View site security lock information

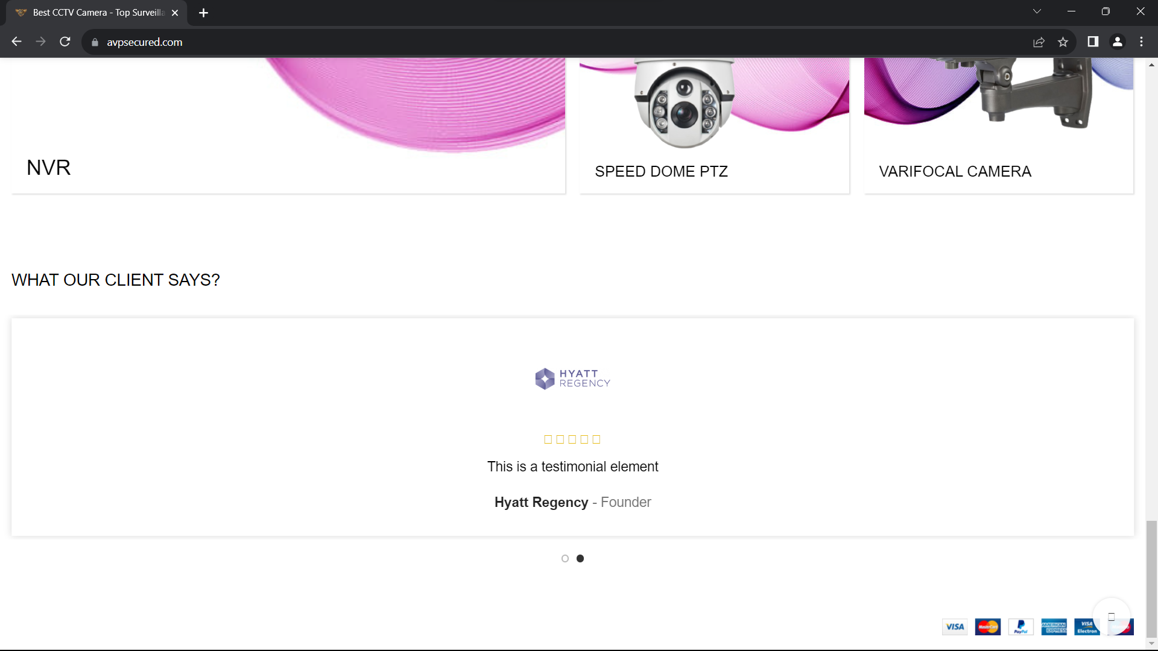click(x=95, y=42)
